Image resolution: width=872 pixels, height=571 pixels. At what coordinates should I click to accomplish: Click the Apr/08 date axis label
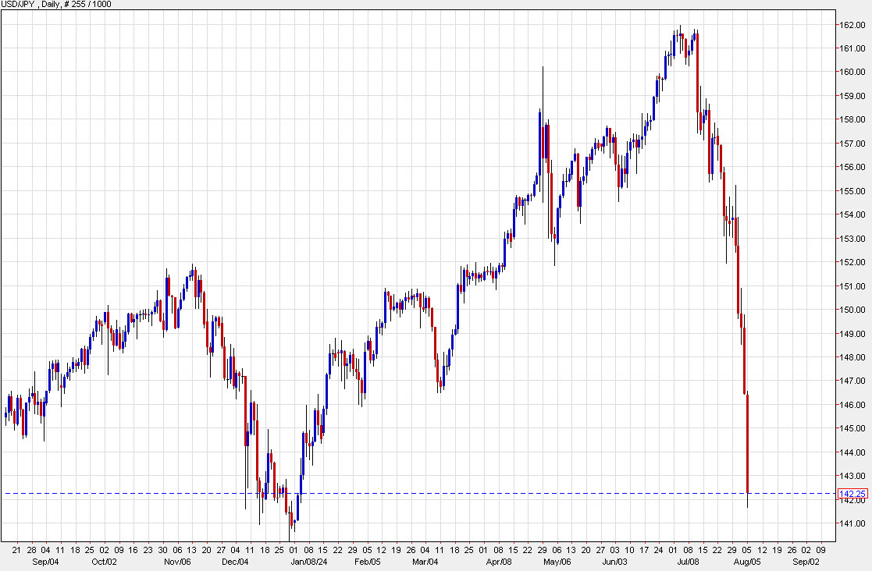pyautogui.click(x=500, y=560)
